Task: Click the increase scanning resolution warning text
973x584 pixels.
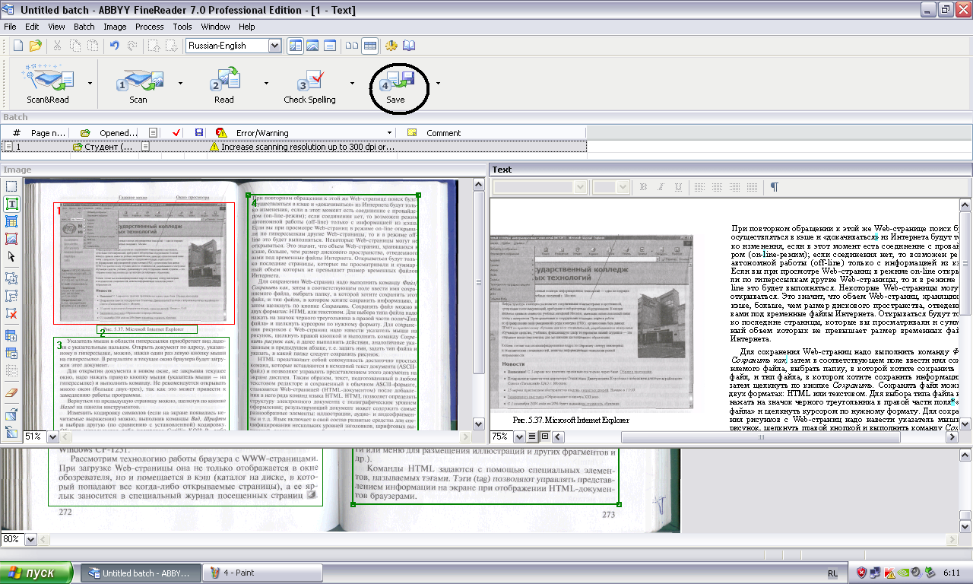Action: [308, 147]
